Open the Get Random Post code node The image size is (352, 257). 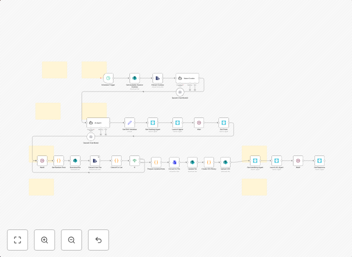(58, 160)
